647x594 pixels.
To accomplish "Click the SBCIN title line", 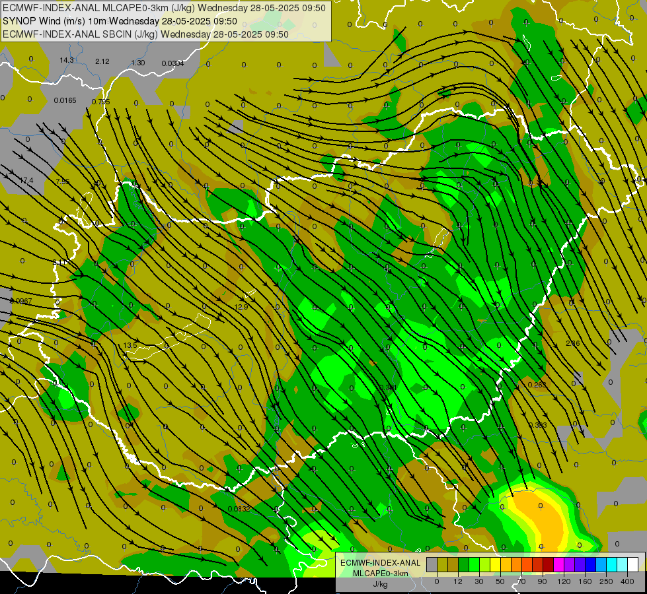I will pos(145,34).
